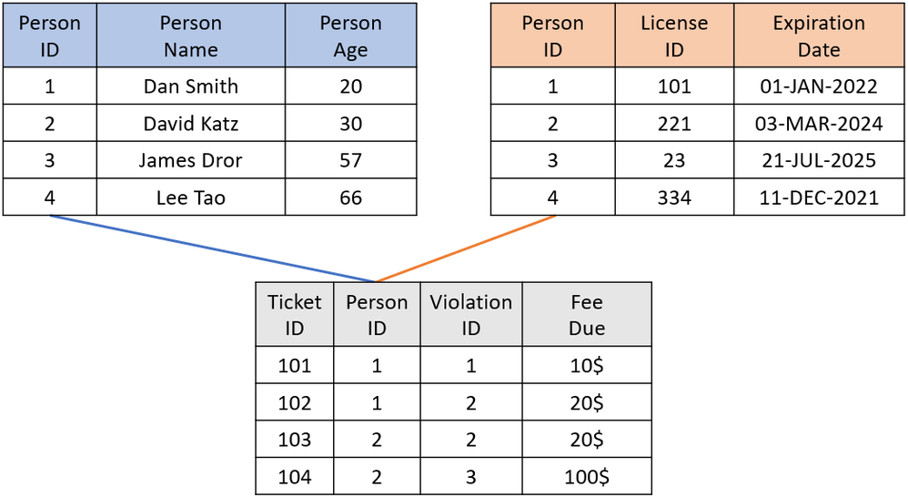908x497 pixels.
Task: Click the James Dror name cell
Action: (x=190, y=161)
